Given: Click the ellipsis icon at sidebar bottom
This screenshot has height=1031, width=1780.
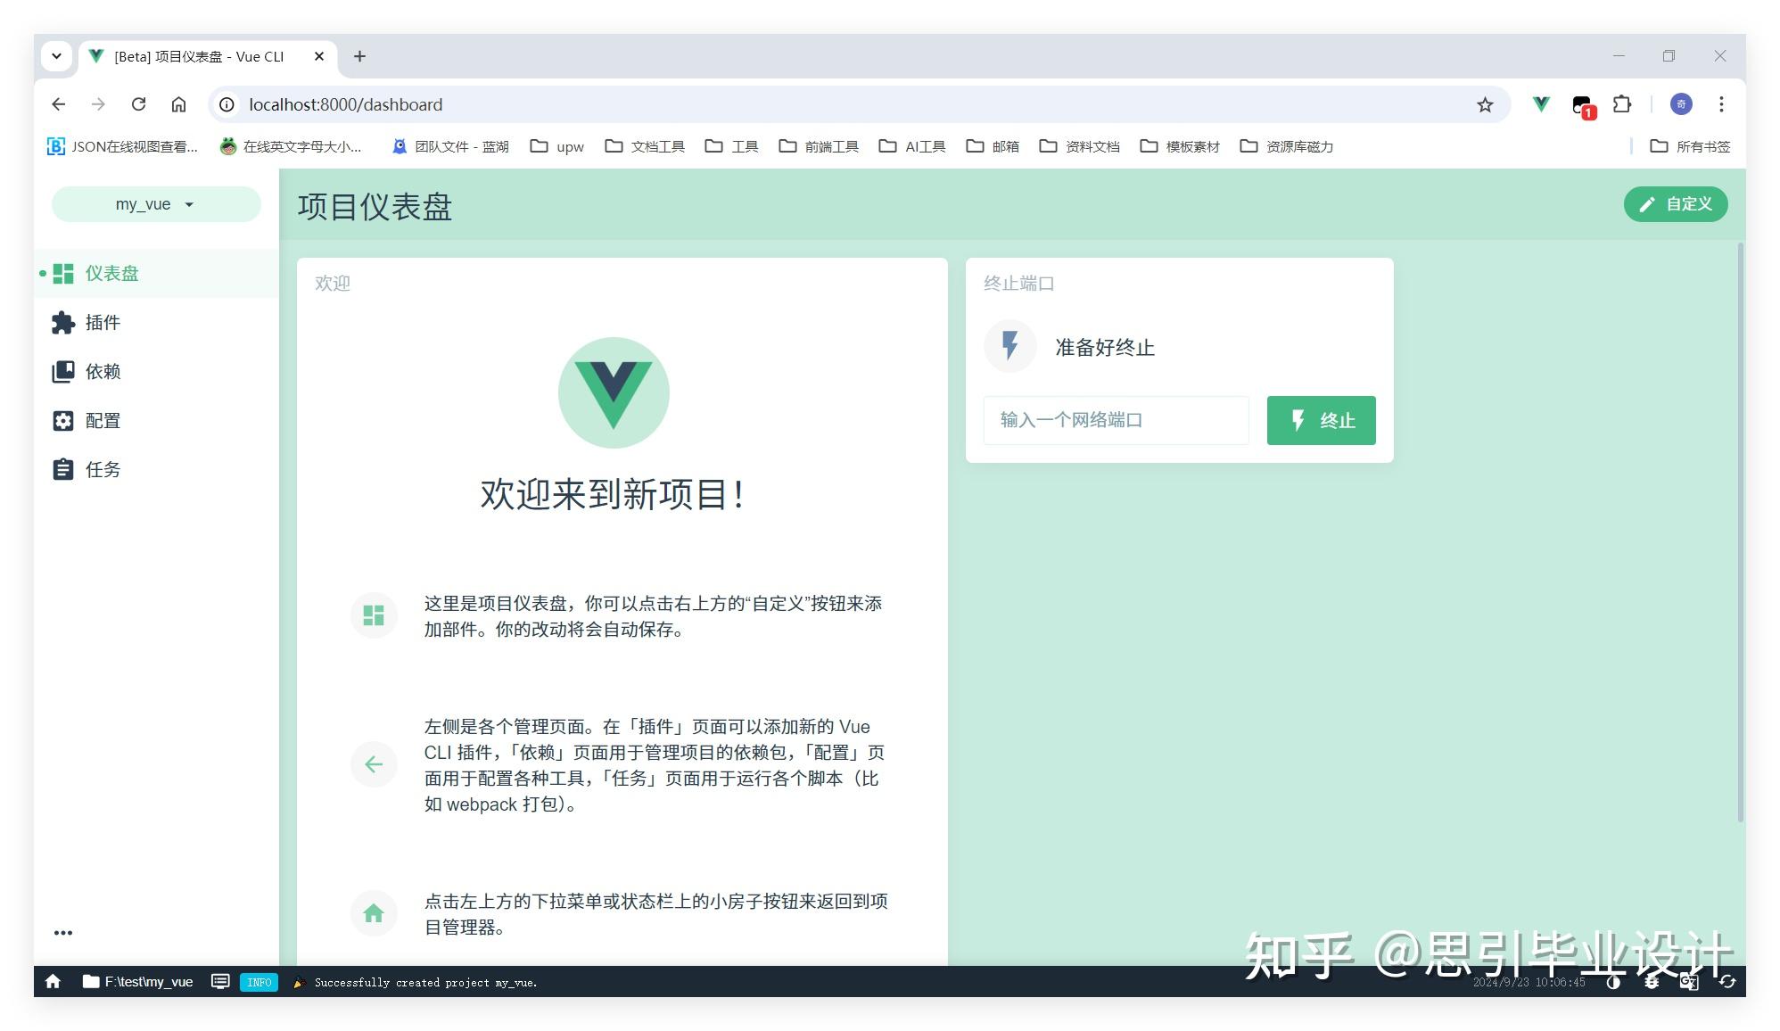Looking at the screenshot, I should coord(63,932).
